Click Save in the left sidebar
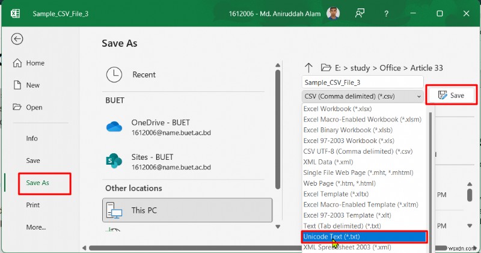481x253 pixels. click(33, 160)
